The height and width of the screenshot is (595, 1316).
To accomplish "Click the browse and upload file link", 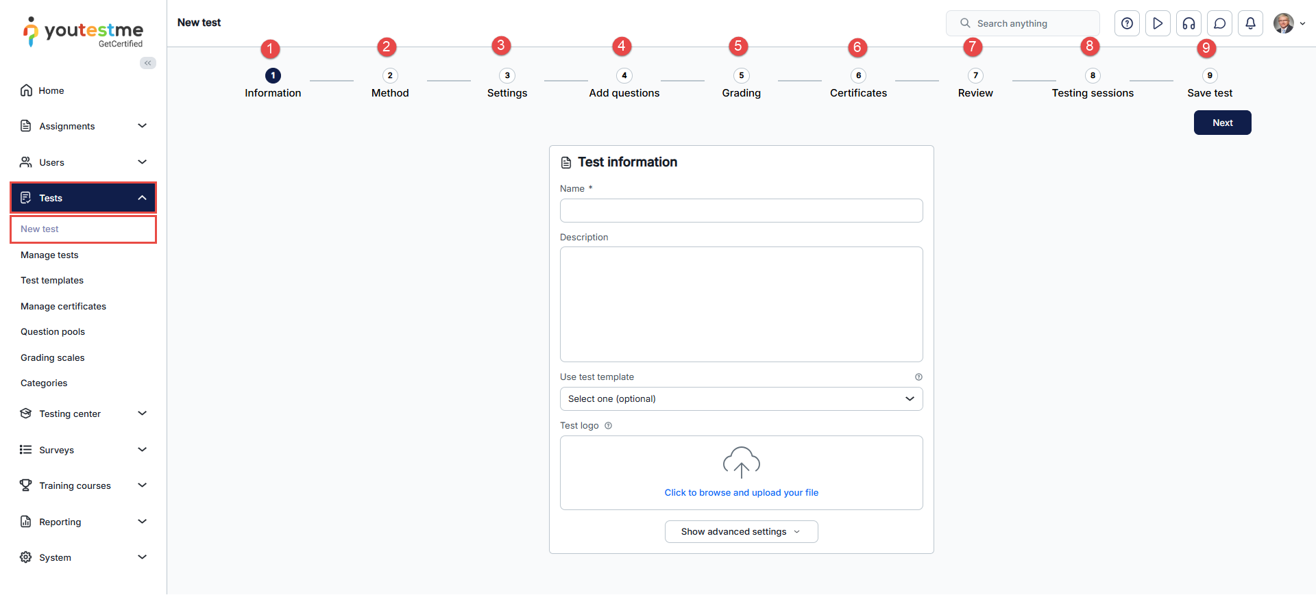I will tap(741, 493).
